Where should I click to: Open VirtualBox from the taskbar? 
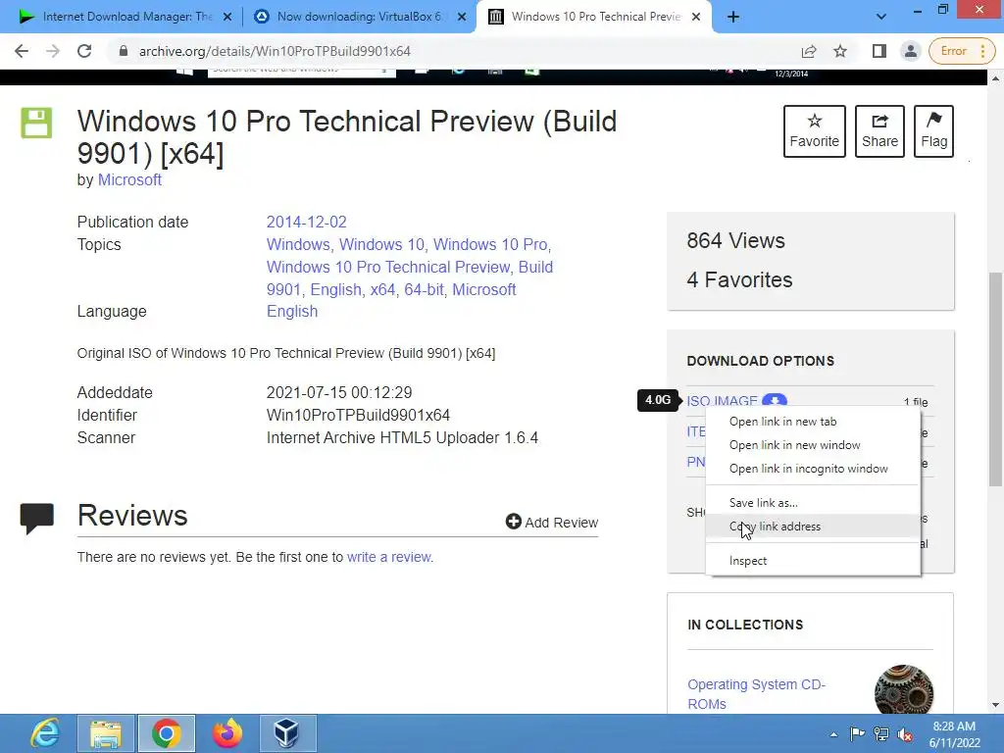point(287,733)
